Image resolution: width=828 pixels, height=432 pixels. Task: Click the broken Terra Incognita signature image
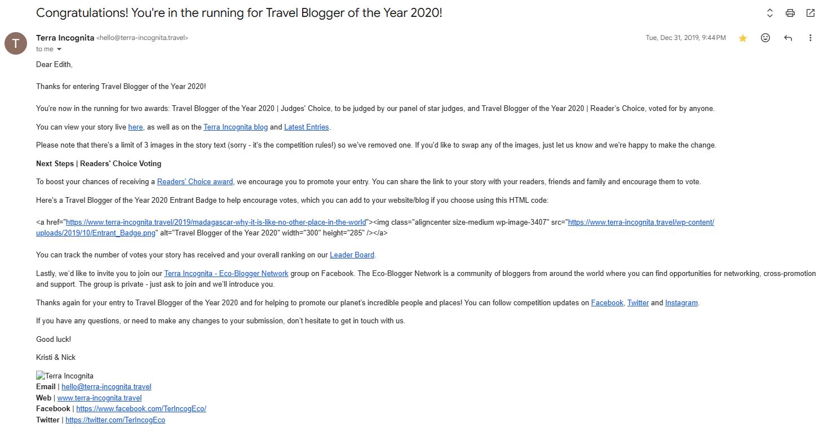pos(65,376)
